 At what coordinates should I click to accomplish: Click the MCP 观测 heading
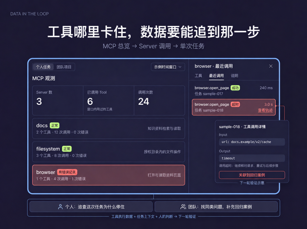pyautogui.click(x=44, y=79)
